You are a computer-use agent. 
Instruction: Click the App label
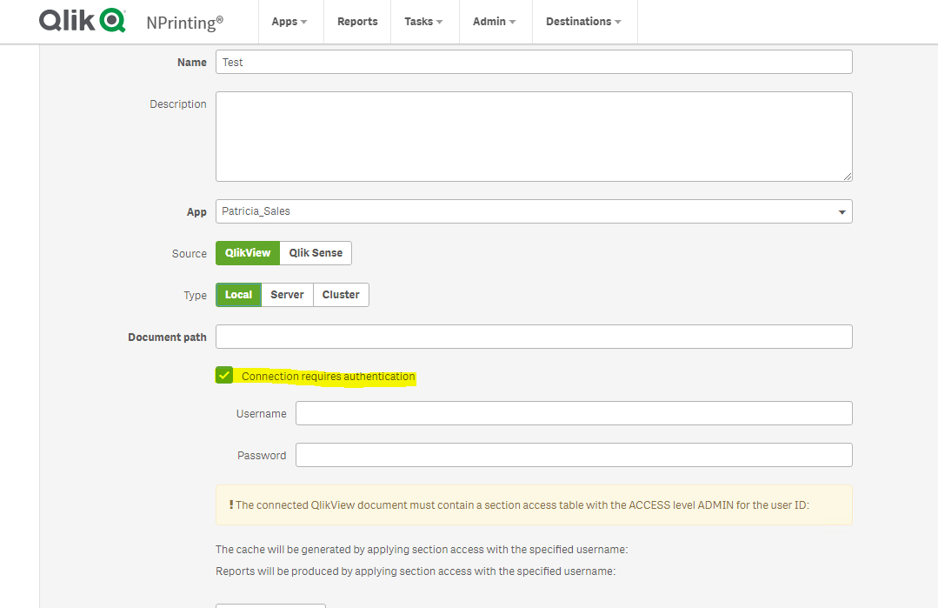point(196,212)
